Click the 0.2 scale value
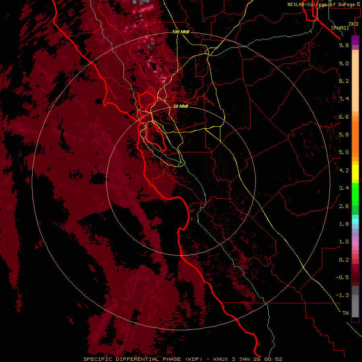 (344, 259)
